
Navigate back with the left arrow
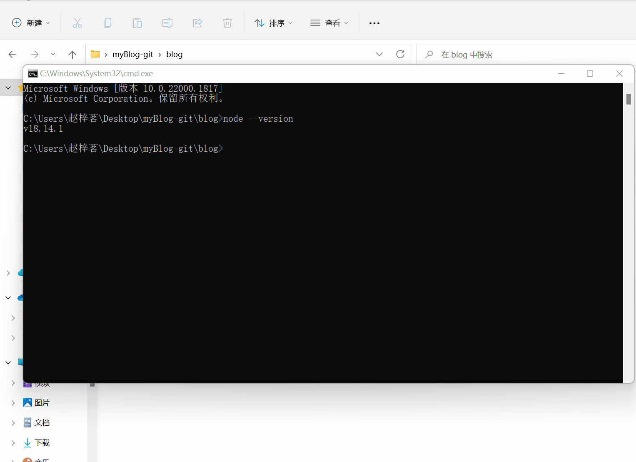[x=12, y=55]
